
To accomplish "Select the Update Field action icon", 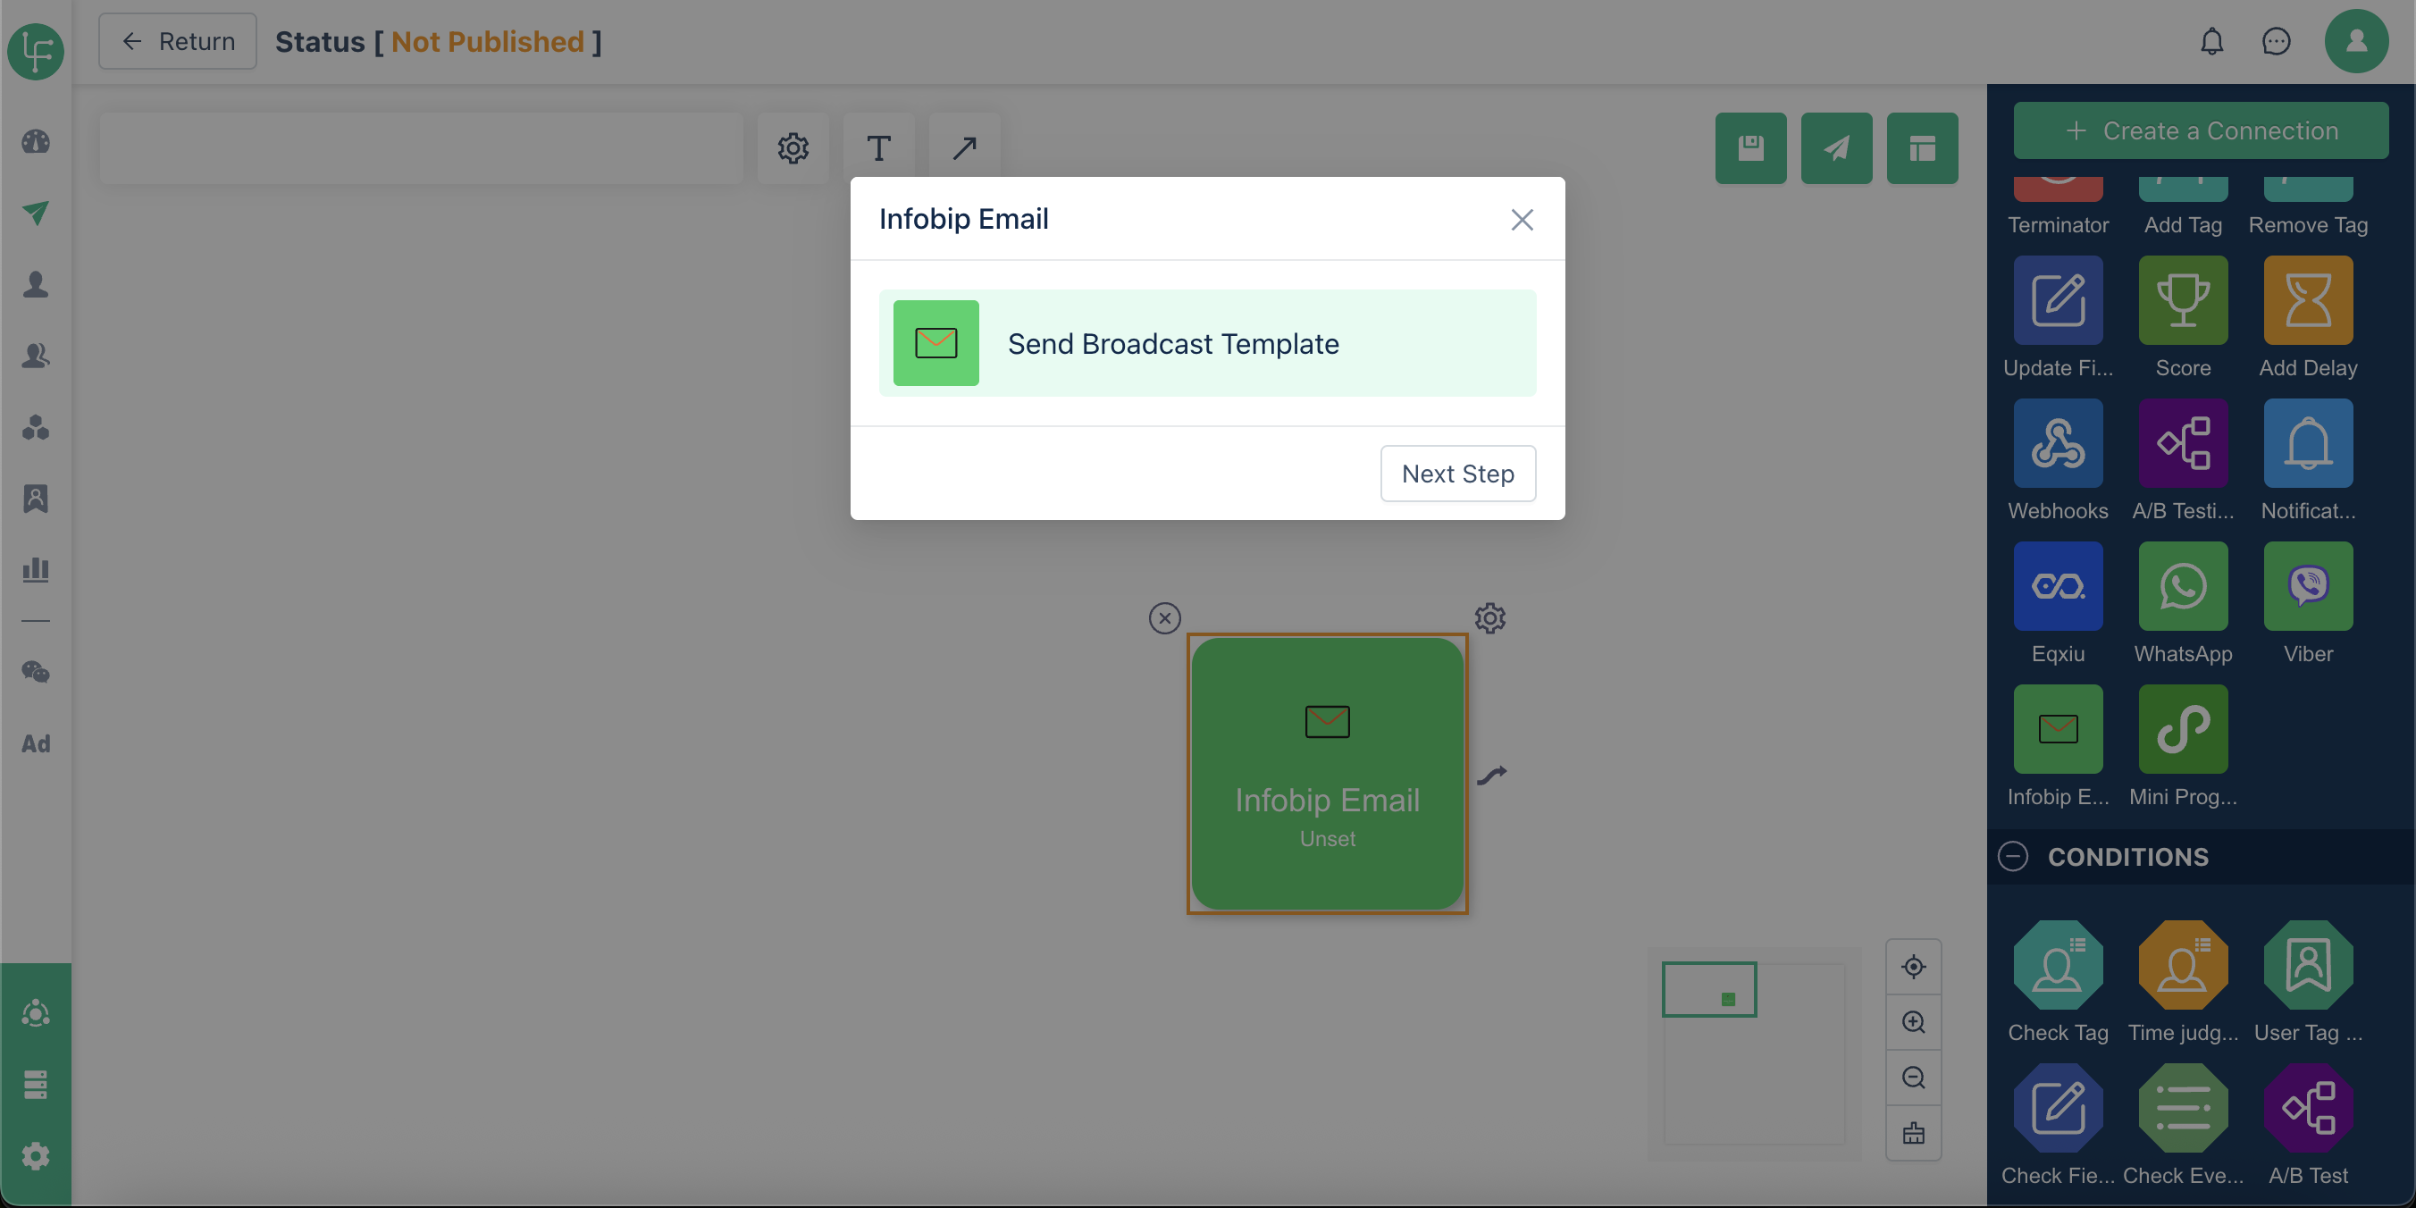I will tap(2058, 300).
